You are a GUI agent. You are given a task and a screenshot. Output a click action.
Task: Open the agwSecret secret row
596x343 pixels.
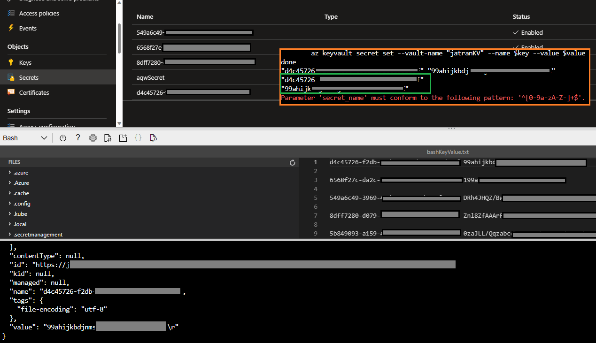coord(151,77)
